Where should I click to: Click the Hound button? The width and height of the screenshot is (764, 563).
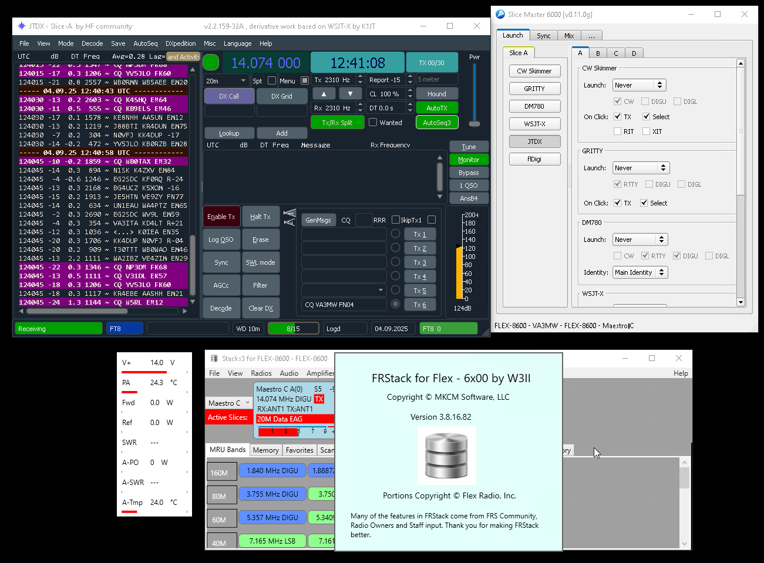436,94
